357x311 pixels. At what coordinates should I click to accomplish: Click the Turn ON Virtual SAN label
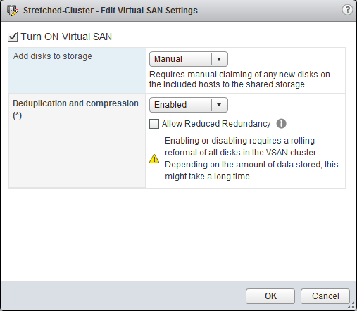(x=66, y=37)
